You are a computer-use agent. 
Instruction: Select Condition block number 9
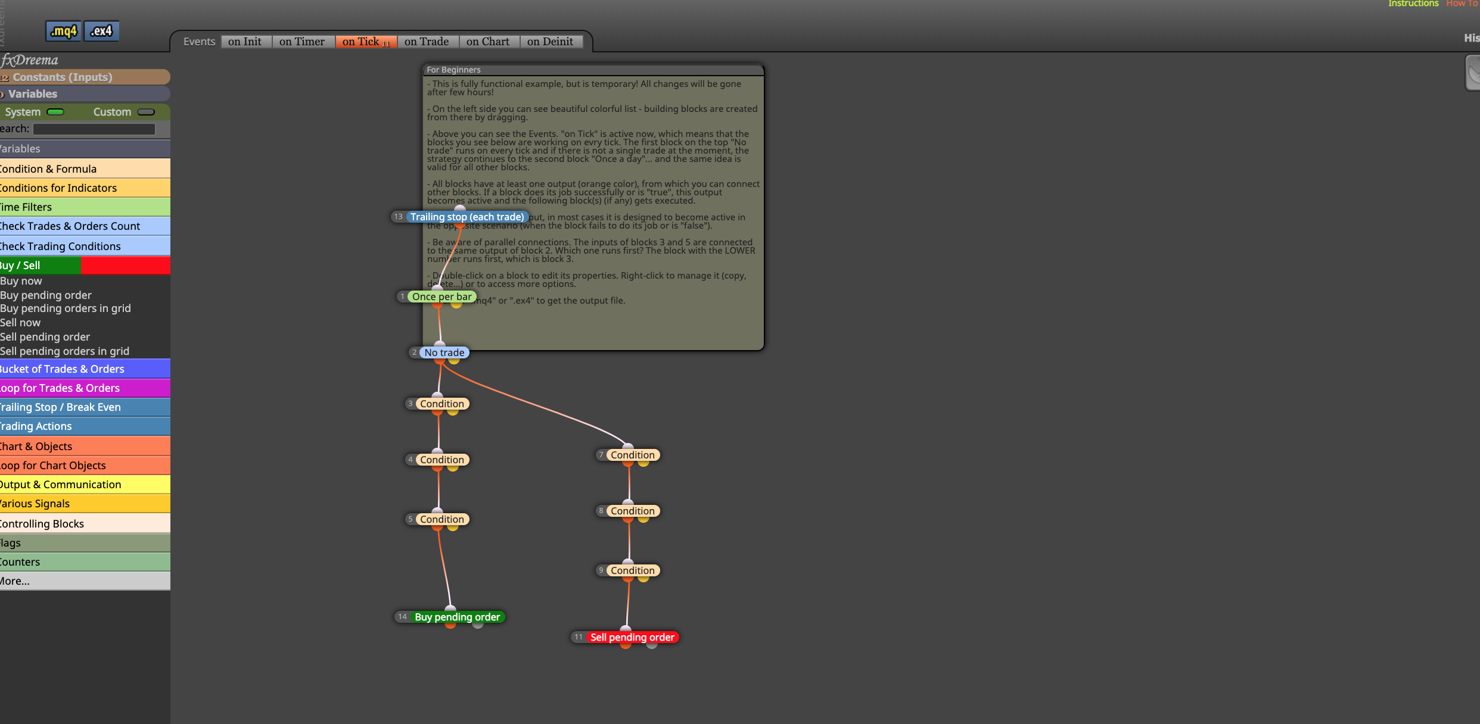coord(633,570)
